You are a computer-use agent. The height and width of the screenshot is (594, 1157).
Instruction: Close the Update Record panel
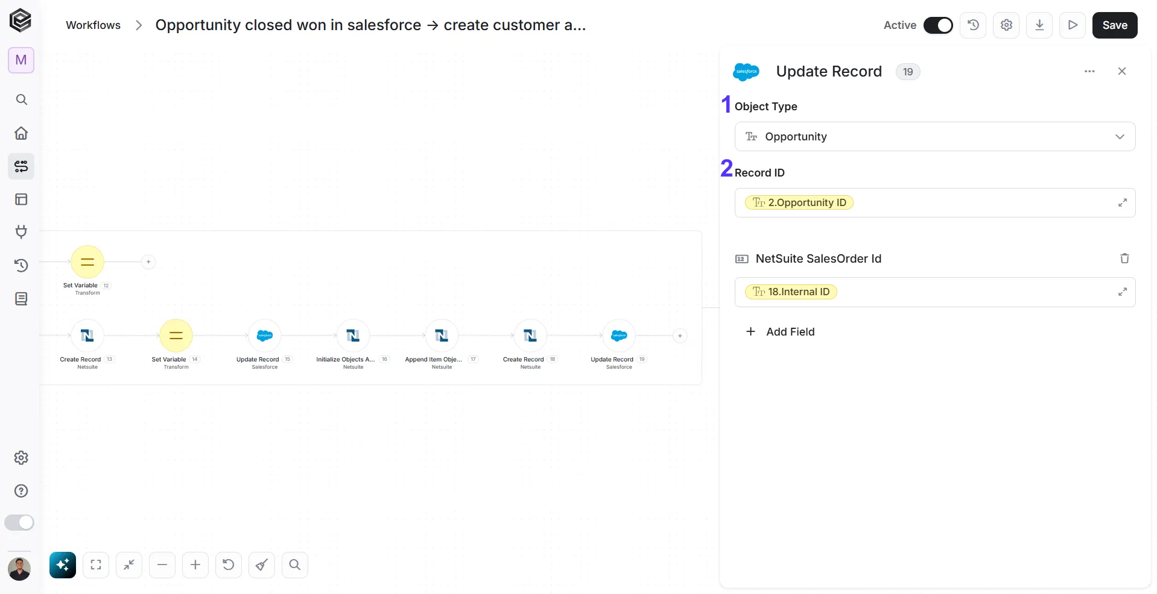(x=1122, y=71)
